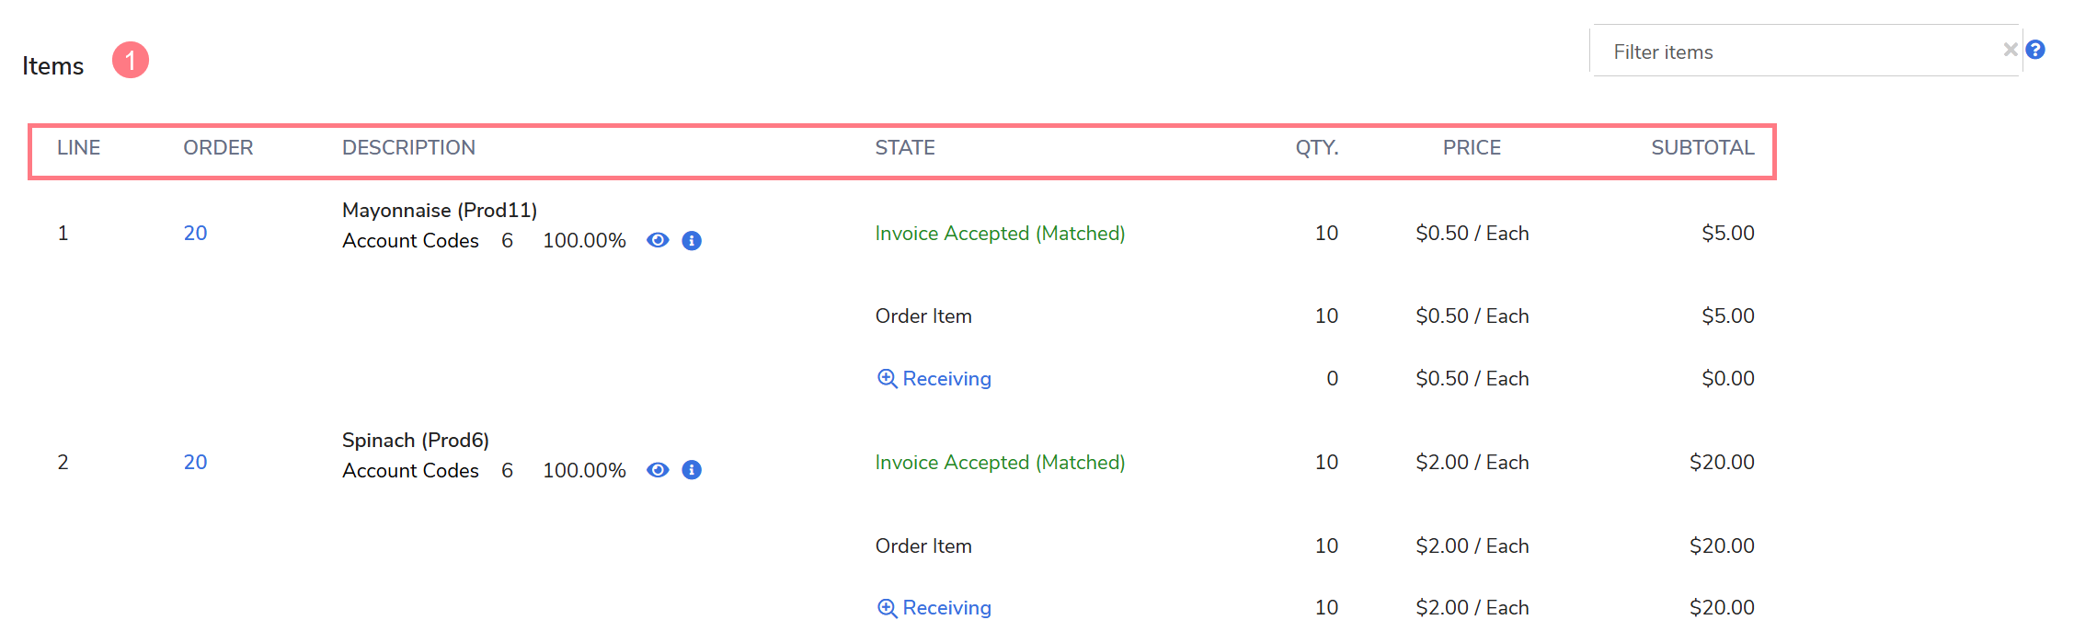Click the red step 1 badge
Screen dimensions: 2074x643
[131, 61]
